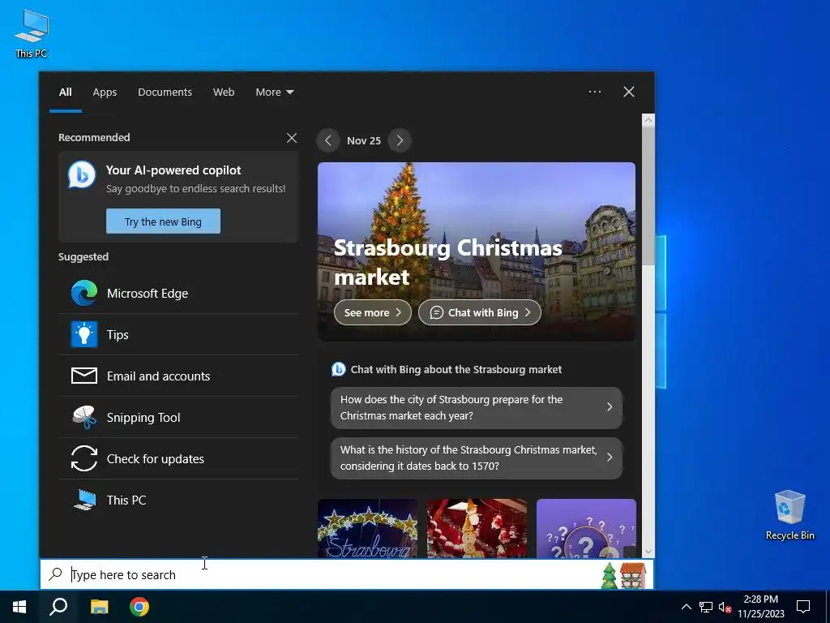The height and width of the screenshot is (623, 830).
Task: Open File Explorer from the taskbar
Action: pos(99,607)
